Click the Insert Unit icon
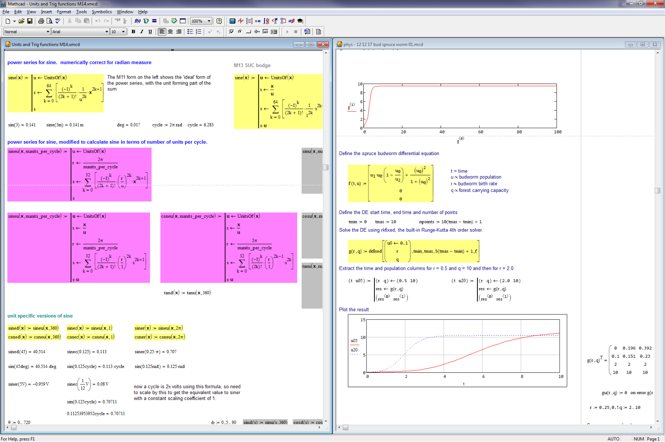Screen dimensions: 665x442 (x=146, y=21)
